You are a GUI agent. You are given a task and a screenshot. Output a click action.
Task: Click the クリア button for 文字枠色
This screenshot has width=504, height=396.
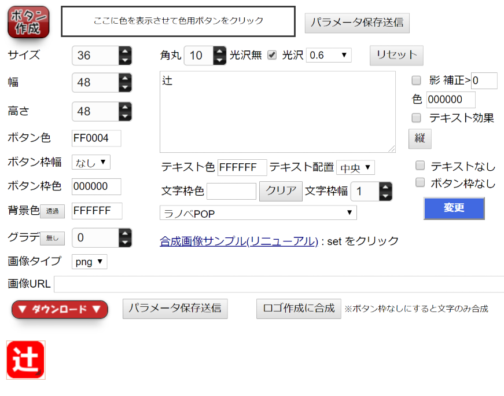281,191
